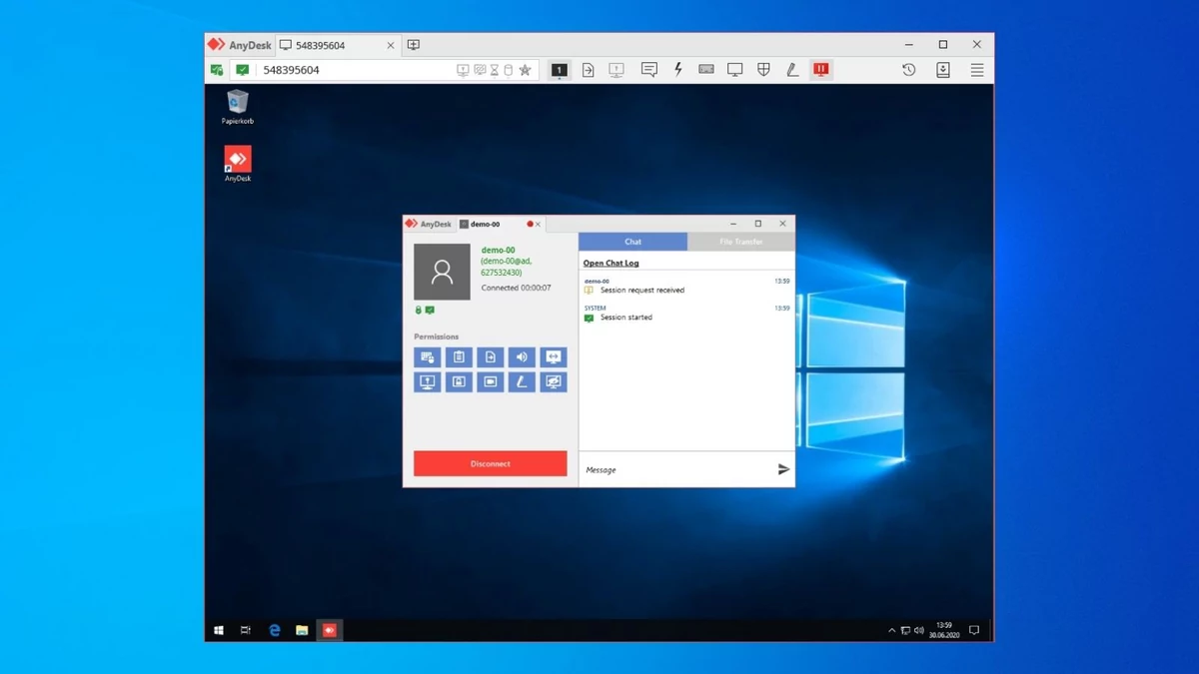
Task: Click the red privacy screen icon
Action: (821, 70)
